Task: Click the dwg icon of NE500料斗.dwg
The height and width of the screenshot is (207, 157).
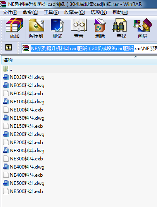Action: click(6, 183)
